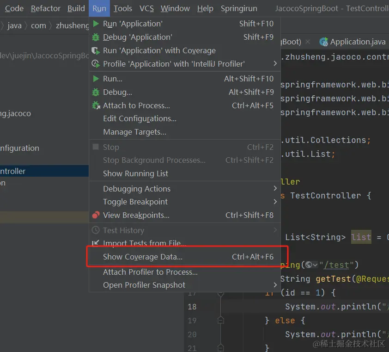Click the IntelliJ Profiler icon
Viewport: 389px width, 352px height.
click(96, 64)
